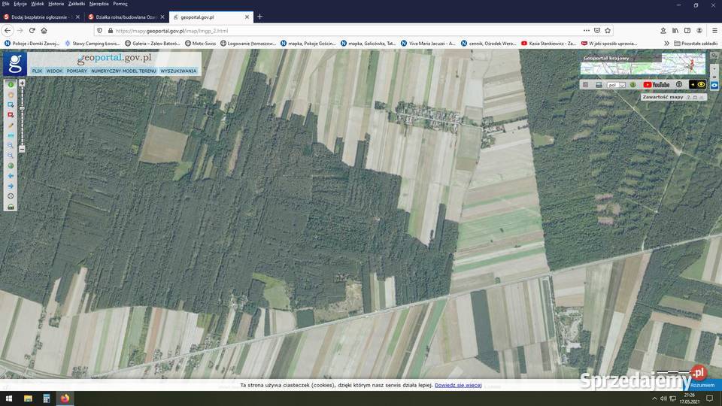This screenshot has width=722, height=406.
Task: Click the printer icon in map toolbar
Action: click(599, 85)
